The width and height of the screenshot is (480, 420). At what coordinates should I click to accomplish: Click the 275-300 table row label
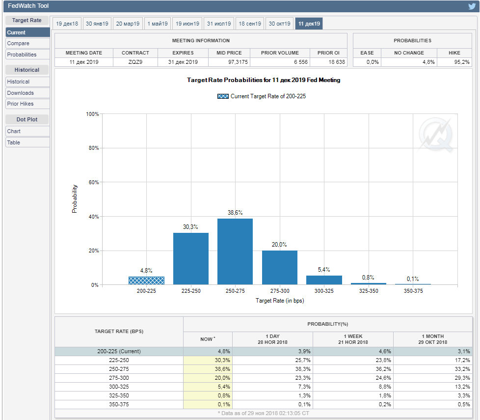tap(119, 378)
